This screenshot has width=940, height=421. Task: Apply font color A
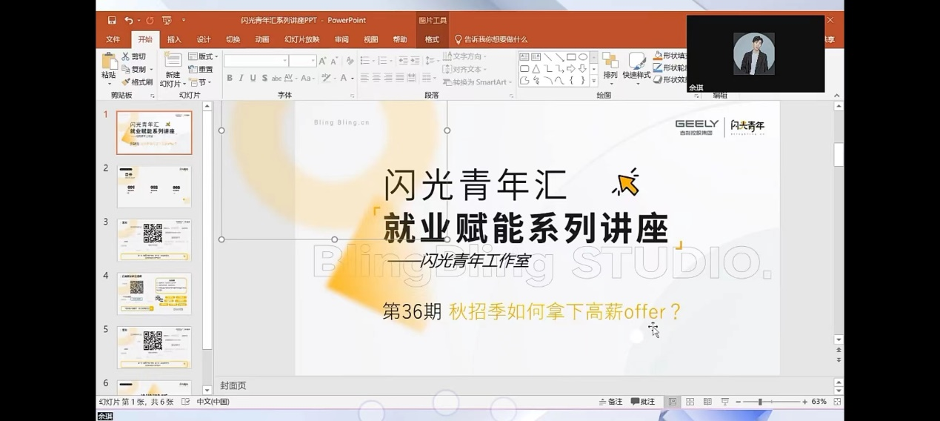click(x=343, y=78)
